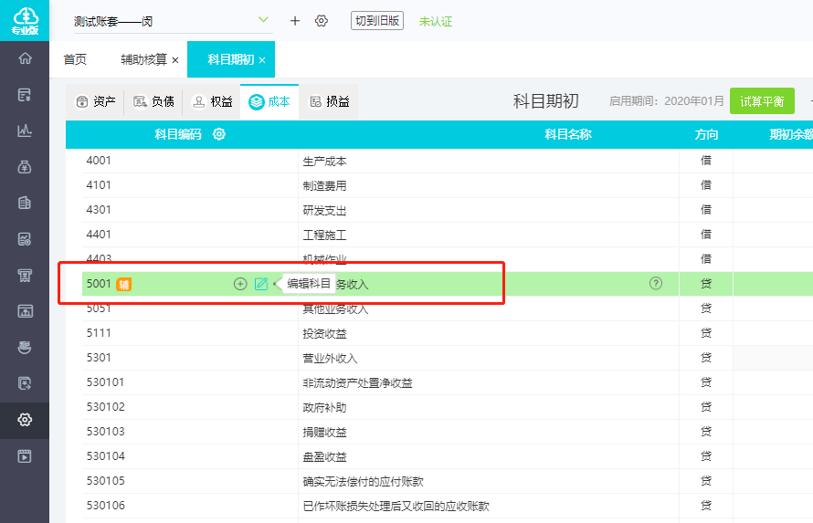Screen dimensions: 813x523
Task: Open the line chart ledger icon in sidebar
Action: [25, 131]
